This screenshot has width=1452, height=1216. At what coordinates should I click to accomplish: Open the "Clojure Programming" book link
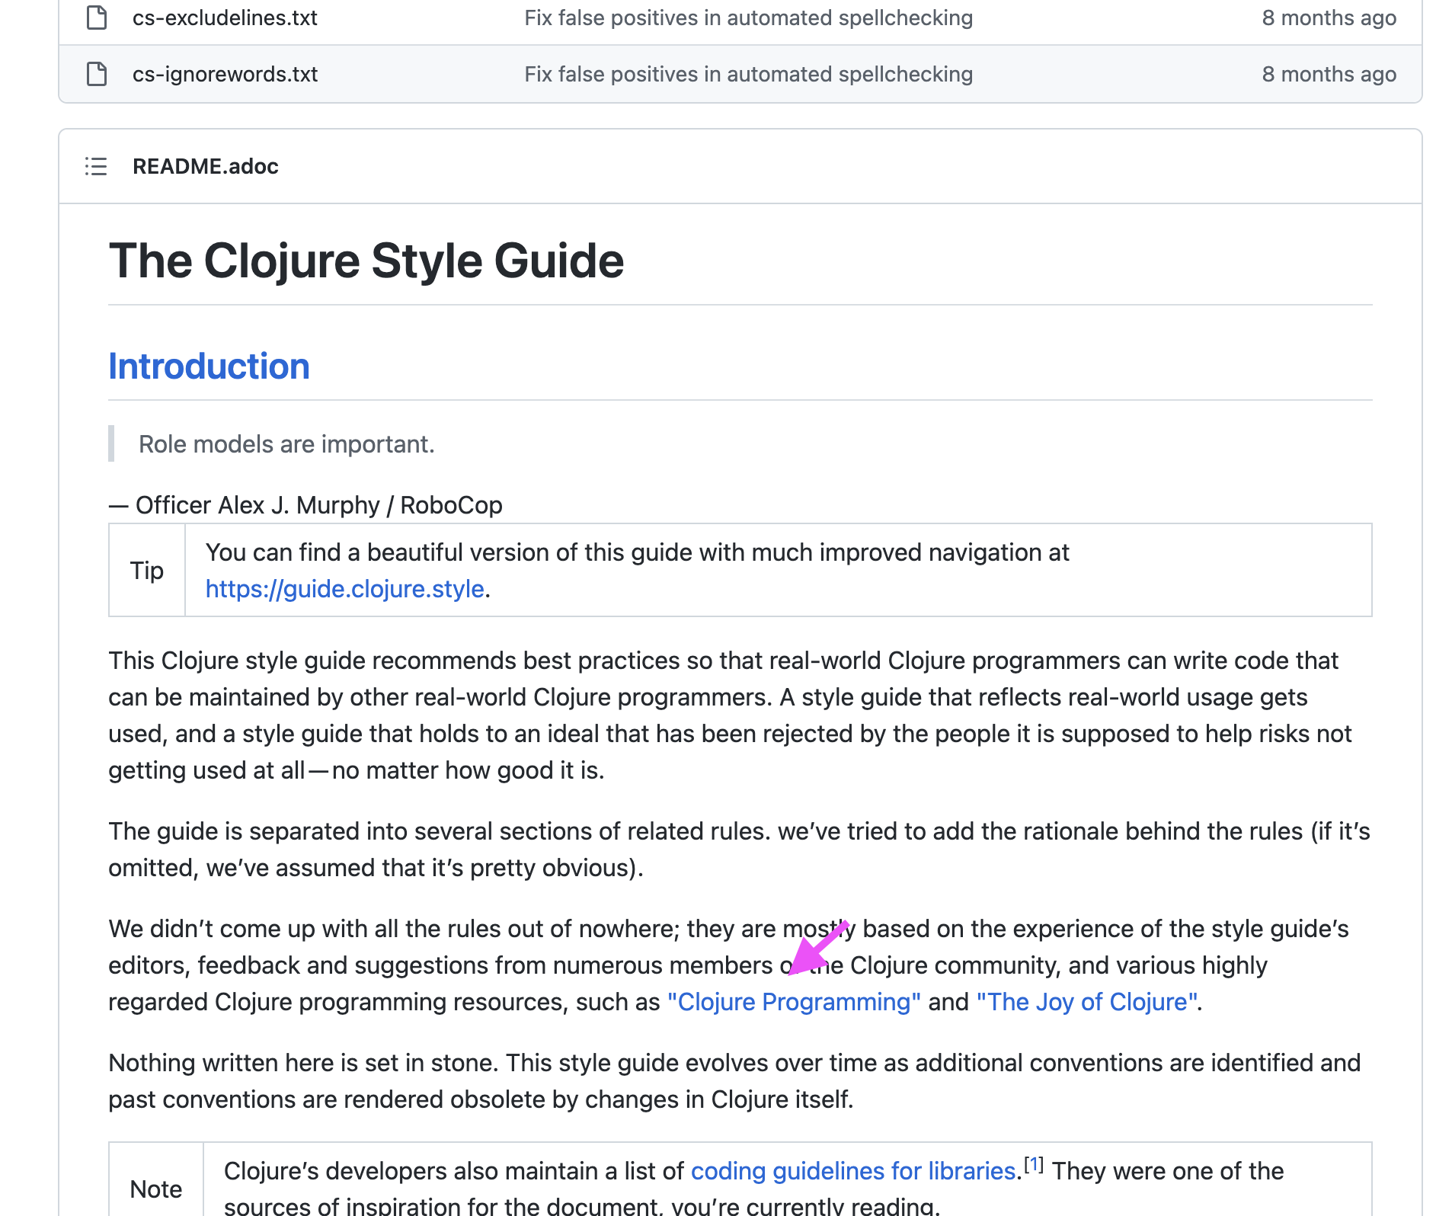[794, 1002]
